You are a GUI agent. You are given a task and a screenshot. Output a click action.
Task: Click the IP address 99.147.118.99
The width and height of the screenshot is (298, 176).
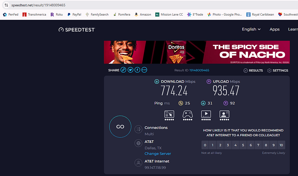[x=155, y=168]
